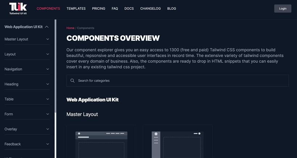Screen dimensions: 297x158
Task: Follow the Home breadcrumb link
Action: pyautogui.click(x=70, y=28)
